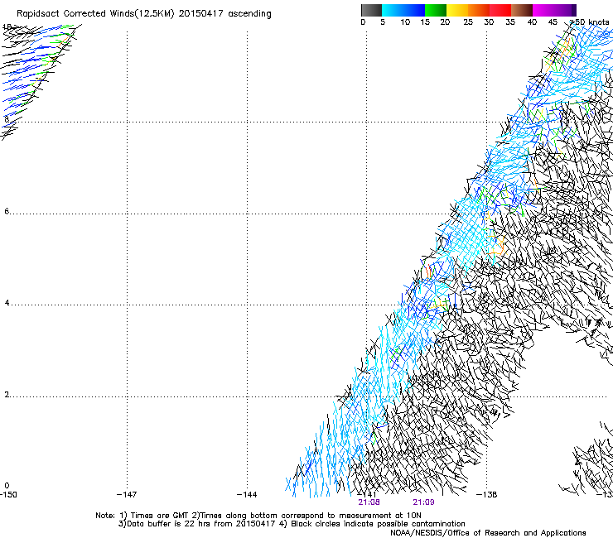Viewport: 613px width, 538px height.
Task: Click the longitude label '-138'
Action: [487, 495]
